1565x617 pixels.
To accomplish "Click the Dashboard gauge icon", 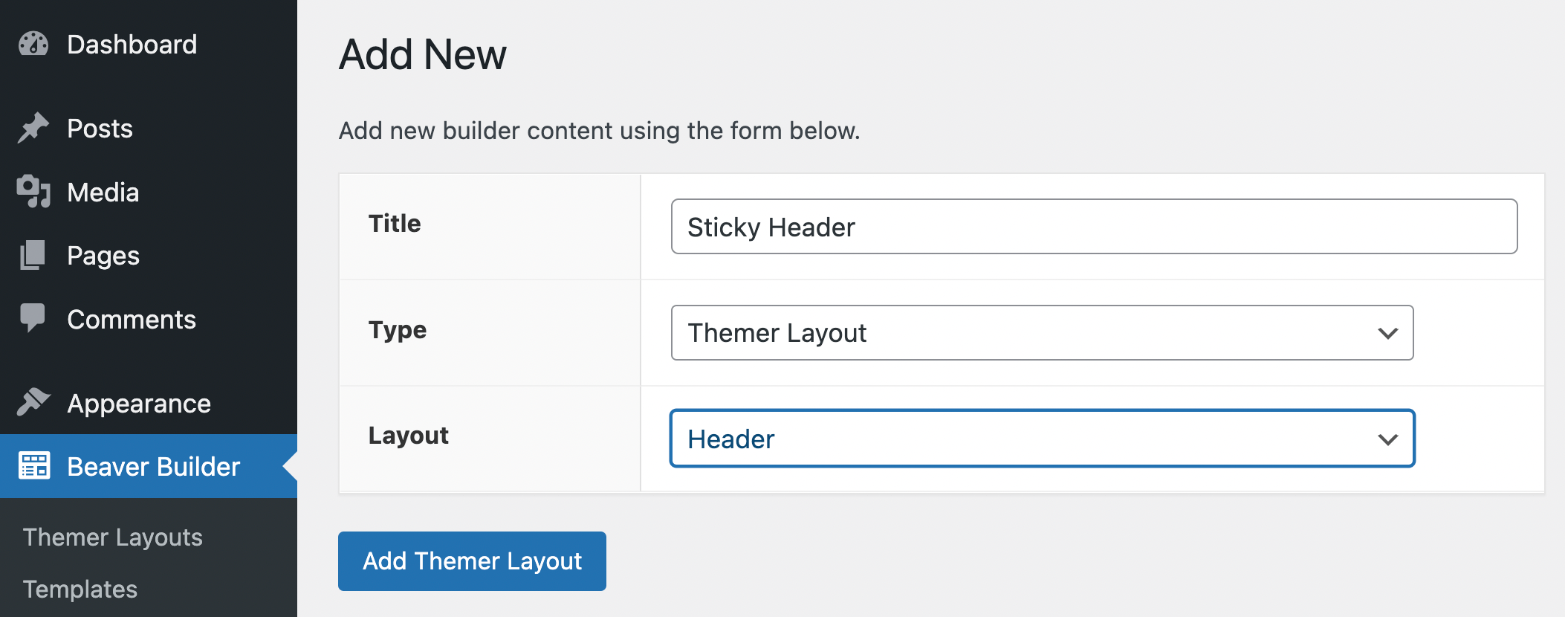I will tap(33, 45).
